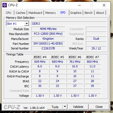Open the Tools dropdown arrow
This screenshot has width=113, height=113.
65,107
